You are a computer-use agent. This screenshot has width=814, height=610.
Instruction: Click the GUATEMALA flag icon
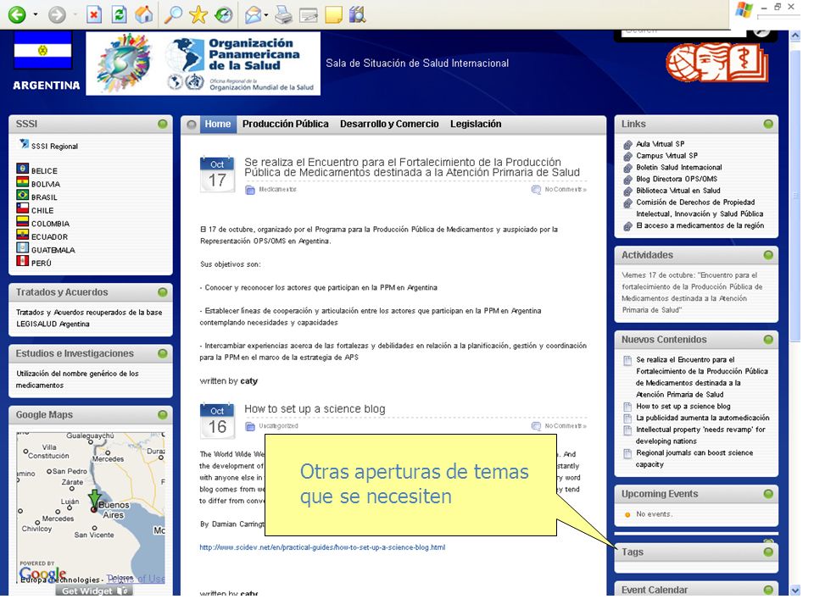point(22,247)
